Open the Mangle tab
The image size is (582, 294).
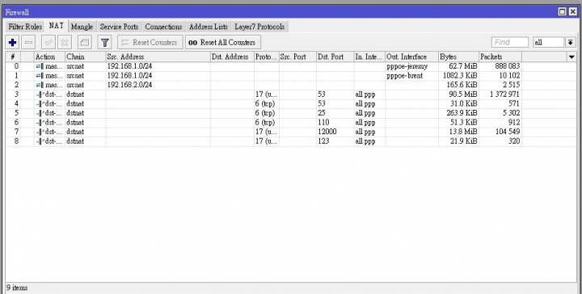[82, 27]
